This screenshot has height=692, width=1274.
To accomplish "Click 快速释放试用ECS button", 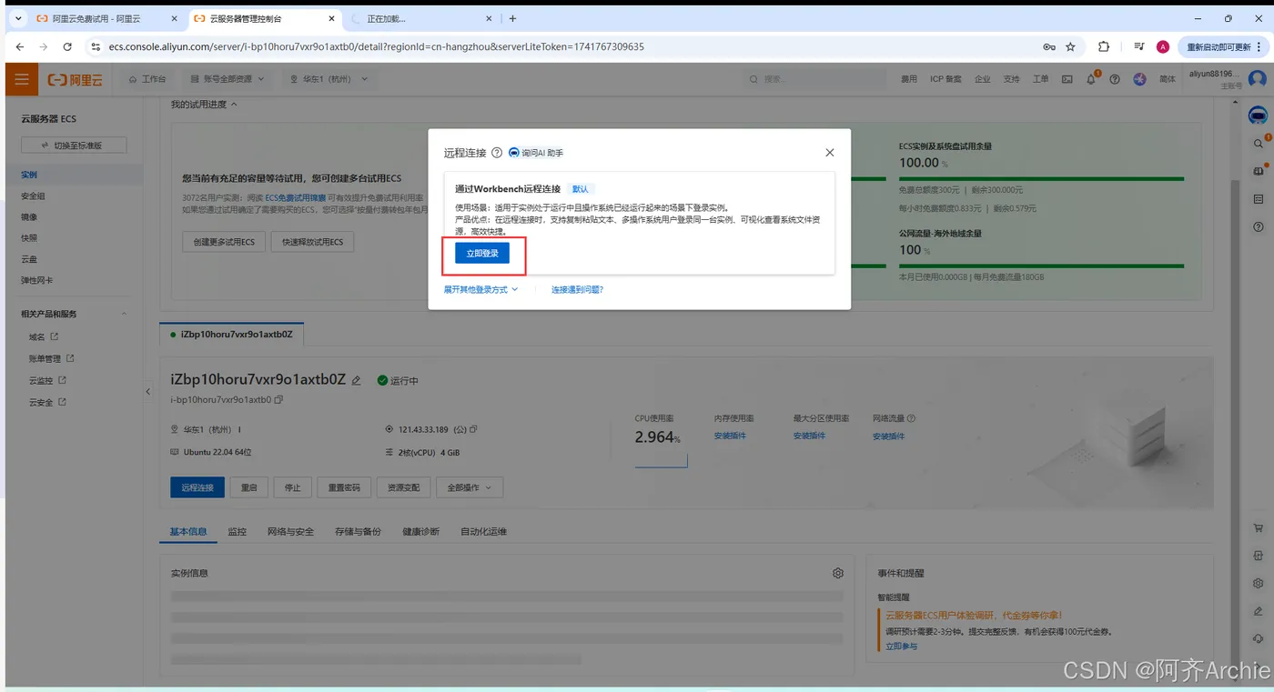I will (x=312, y=242).
